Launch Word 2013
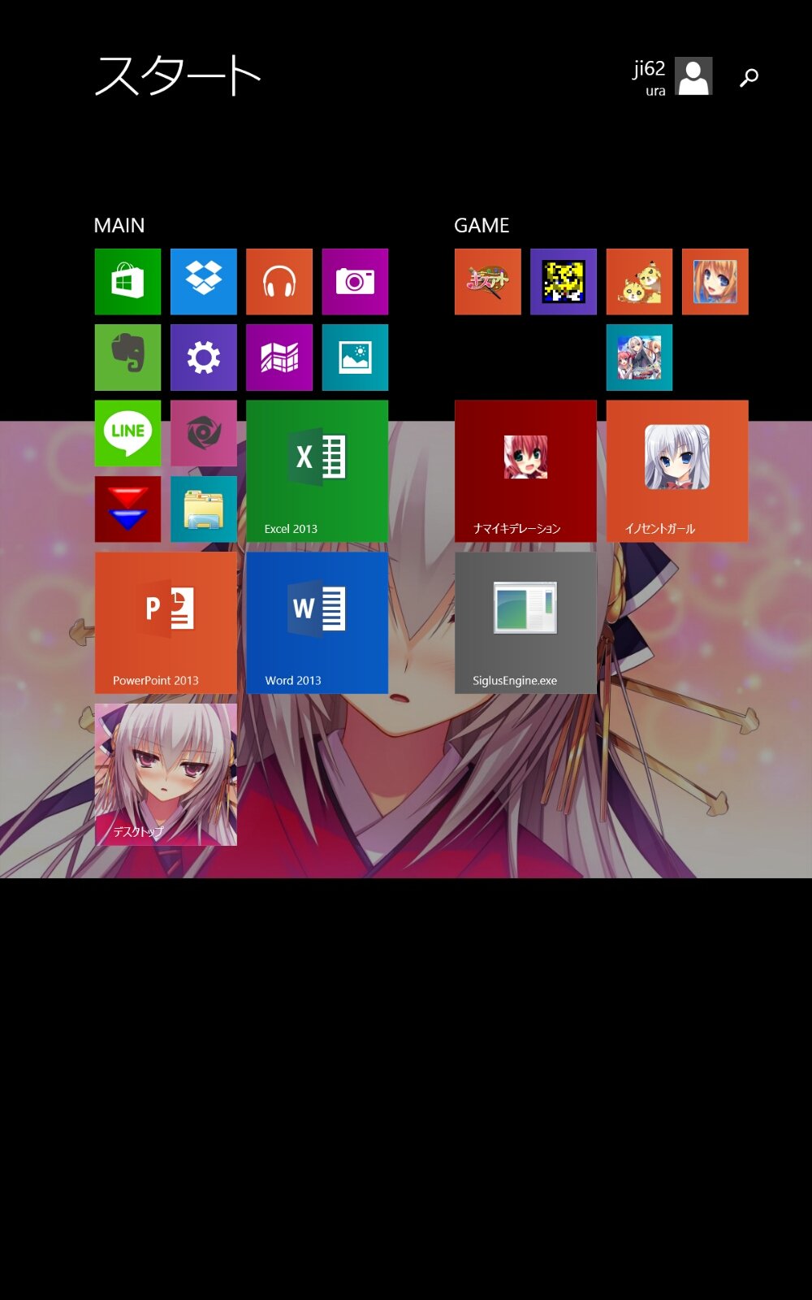Screen dimensions: 812x1300 click(x=317, y=623)
